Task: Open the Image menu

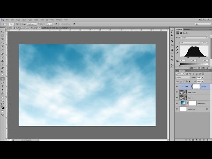Action: [x=18, y=20]
